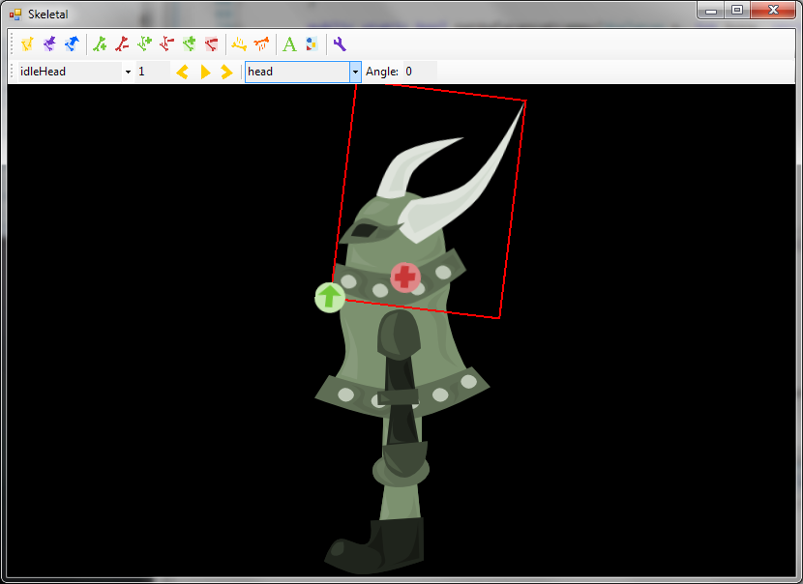Click the red cross pivot marker on helmet
Viewport: 803px width, 584px height.
(405, 277)
